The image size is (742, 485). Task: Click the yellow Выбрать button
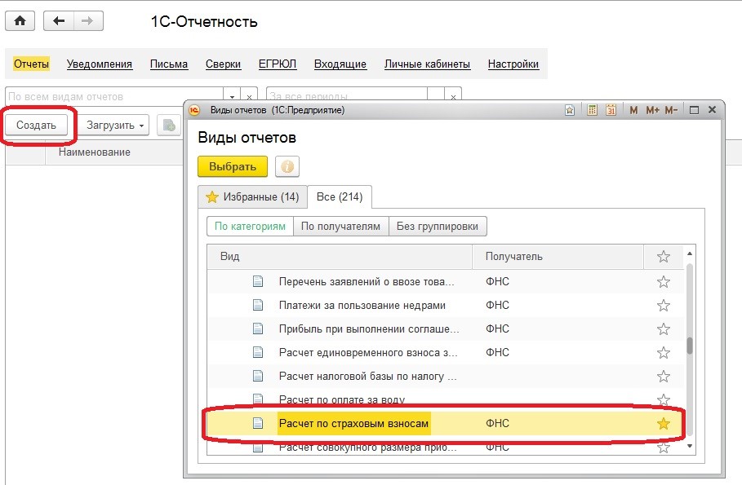(x=233, y=166)
